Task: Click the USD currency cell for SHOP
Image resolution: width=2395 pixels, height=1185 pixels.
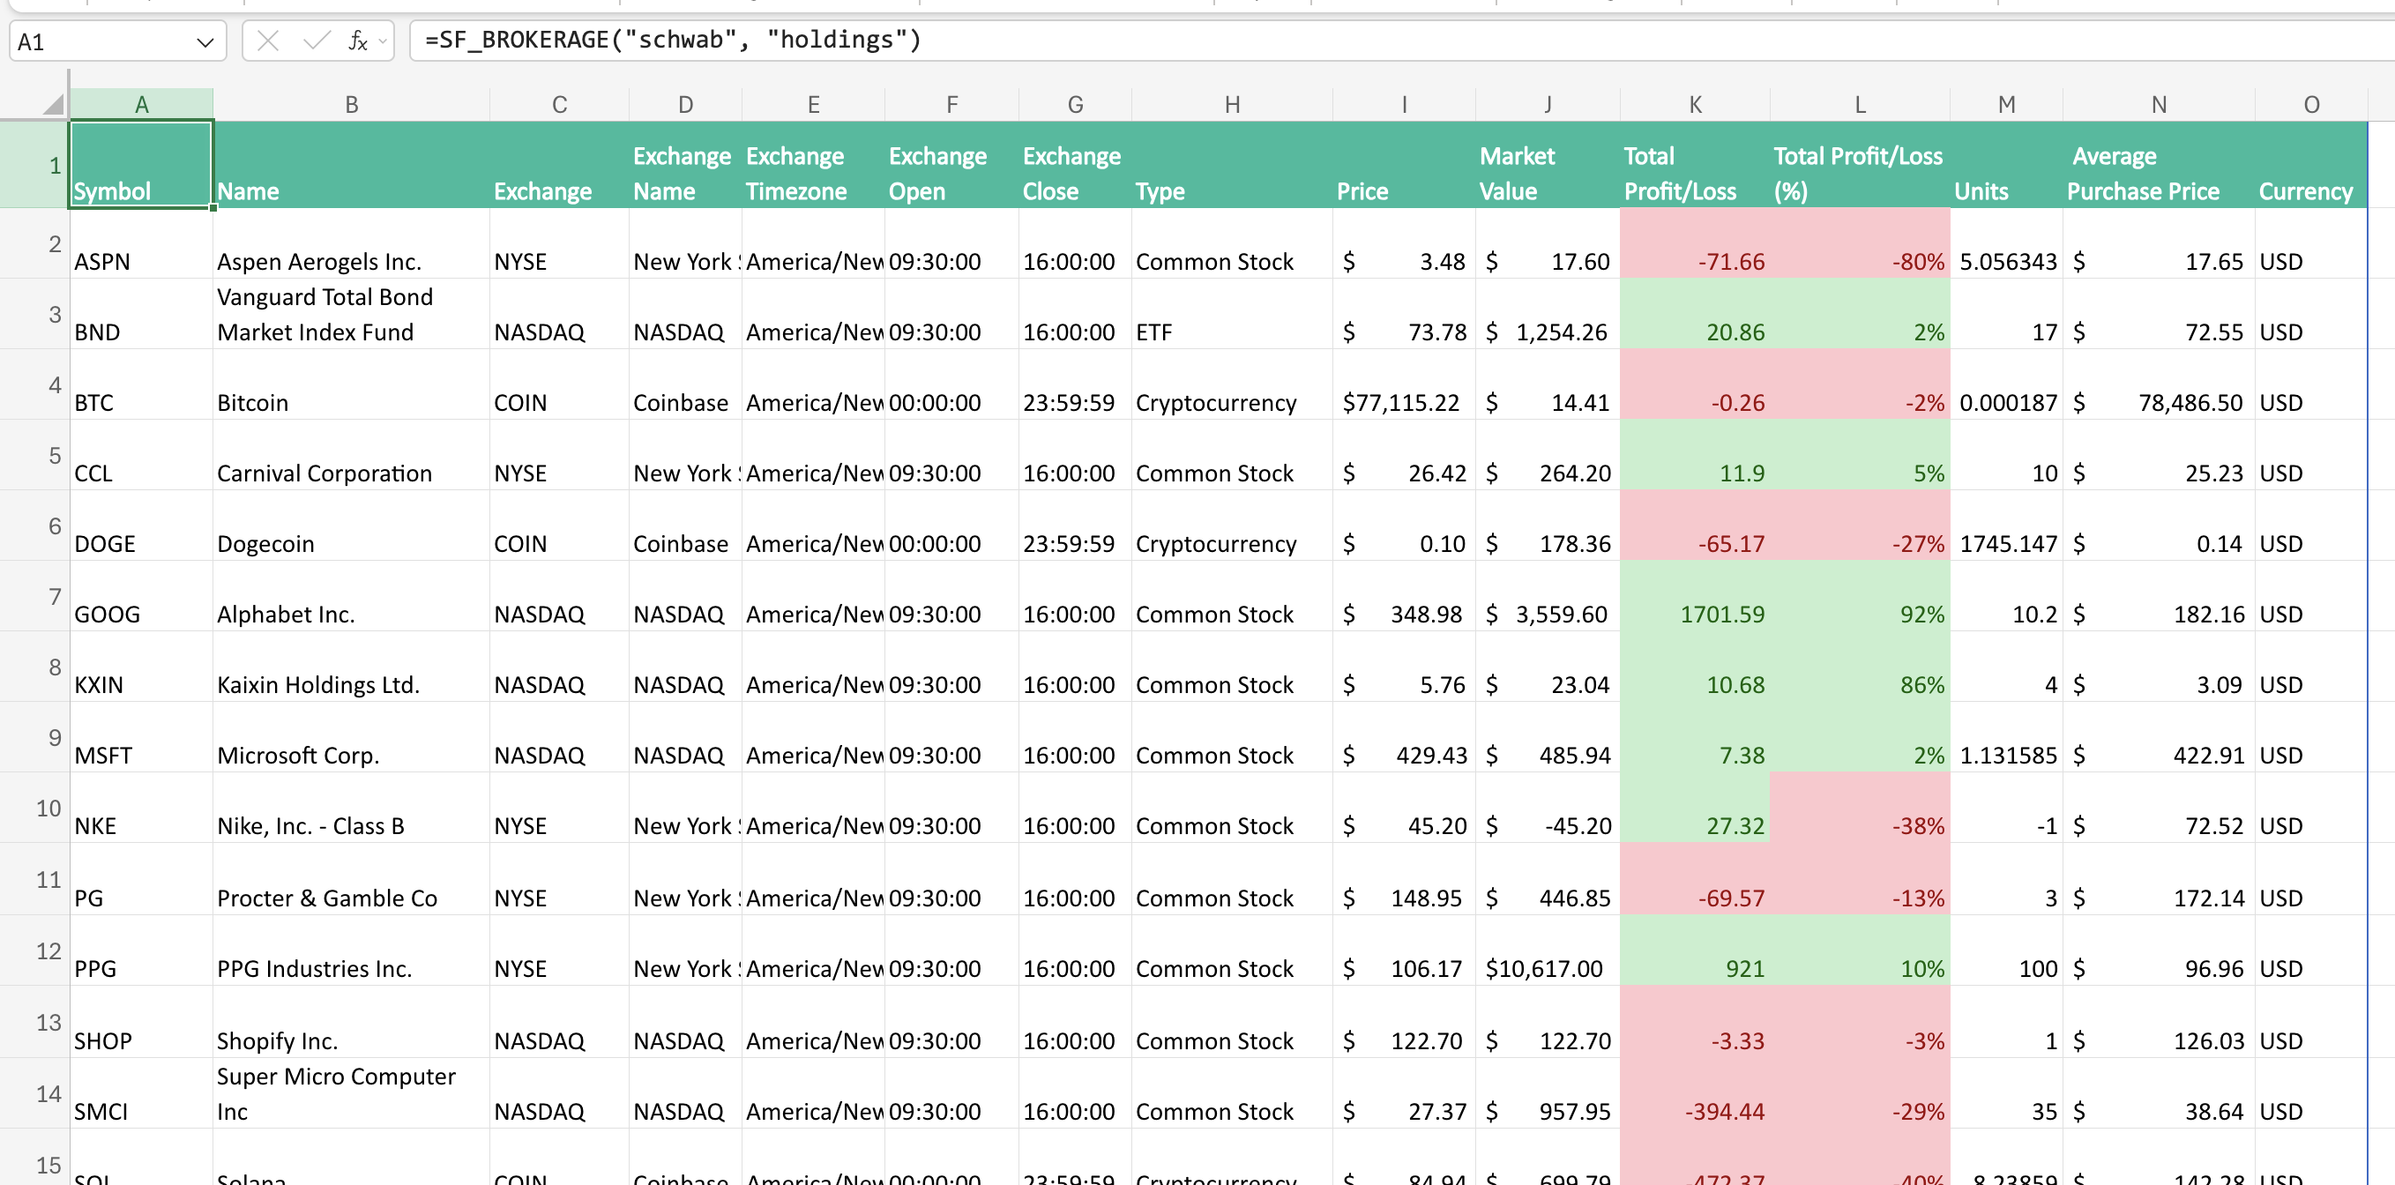Action: [2311, 1023]
